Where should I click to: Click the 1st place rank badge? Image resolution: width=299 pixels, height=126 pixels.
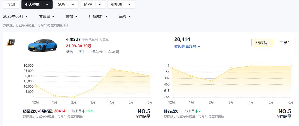pos(11,43)
